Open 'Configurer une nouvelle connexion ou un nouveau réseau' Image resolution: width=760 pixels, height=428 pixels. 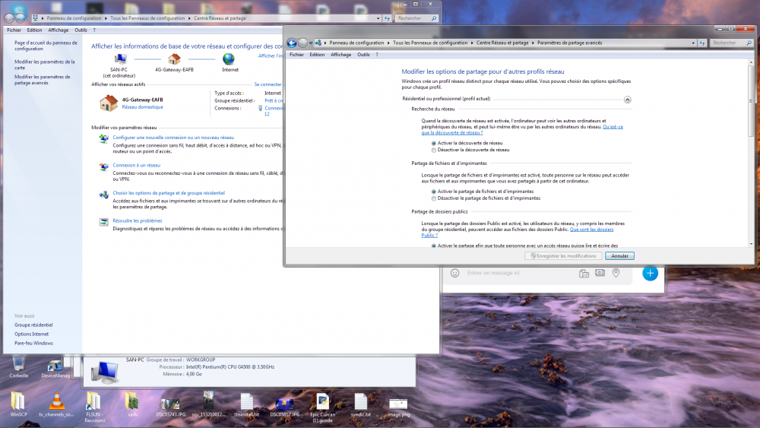(x=173, y=138)
